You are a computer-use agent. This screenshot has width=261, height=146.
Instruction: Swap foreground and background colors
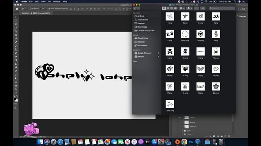pyautogui.click(x=17, y=97)
